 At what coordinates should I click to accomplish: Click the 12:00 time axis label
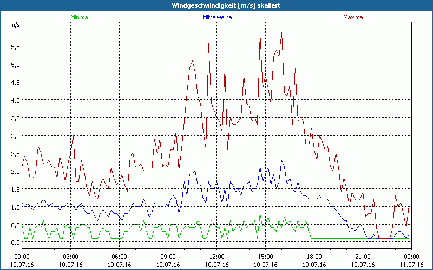tap(216, 256)
